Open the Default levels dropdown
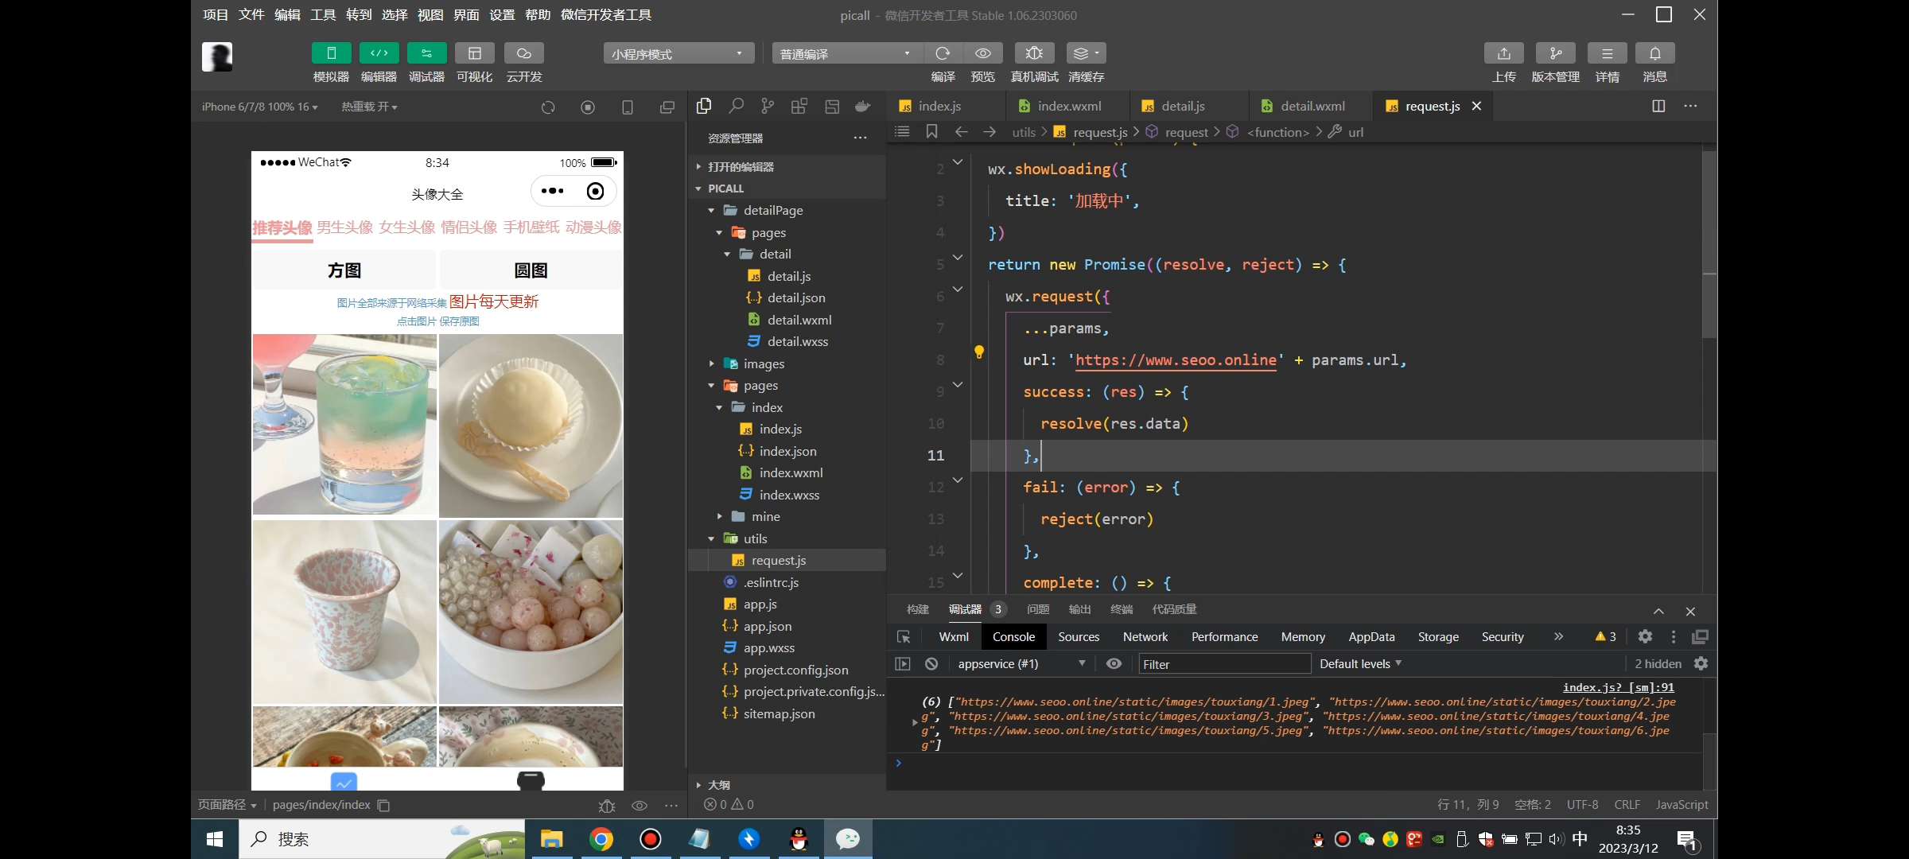Viewport: 1909px width, 859px height. click(1360, 663)
